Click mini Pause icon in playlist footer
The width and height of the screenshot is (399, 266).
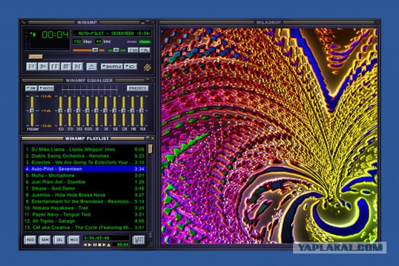pyautogui.click(x=95, y=245)
